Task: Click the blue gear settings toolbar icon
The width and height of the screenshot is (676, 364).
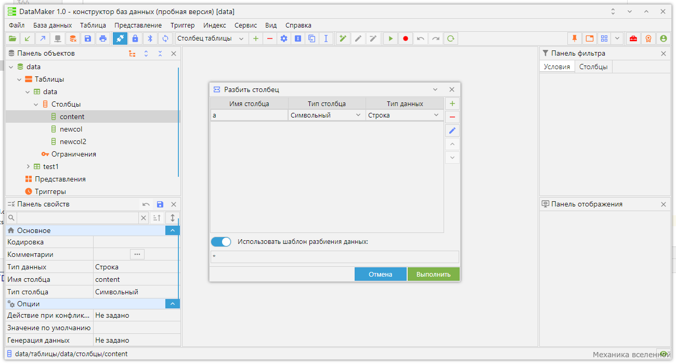Action: coord(284,38)
